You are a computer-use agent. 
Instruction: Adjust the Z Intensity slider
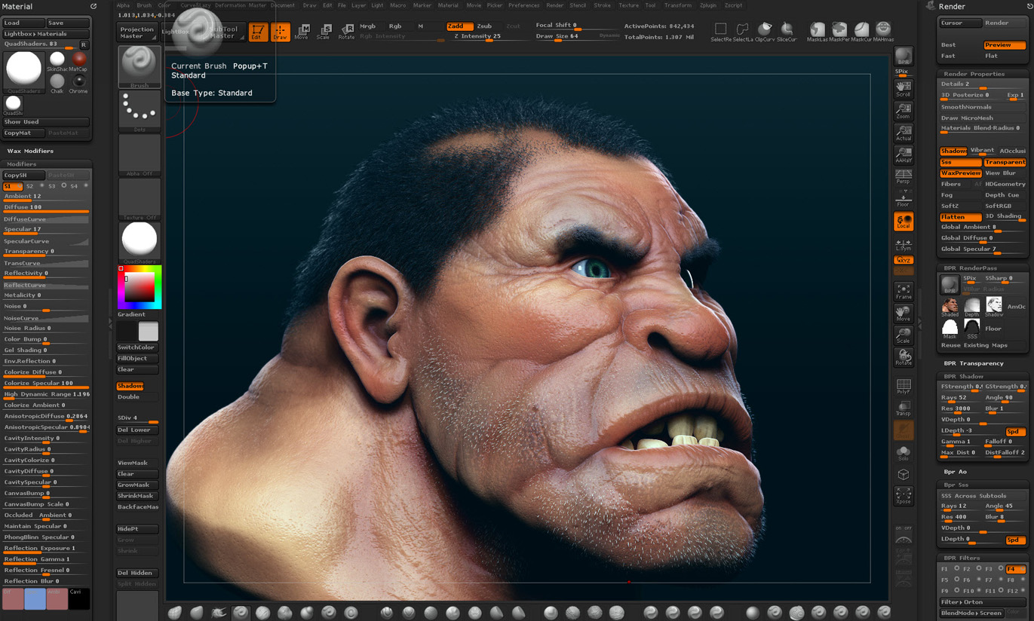[x=485, y=37]
